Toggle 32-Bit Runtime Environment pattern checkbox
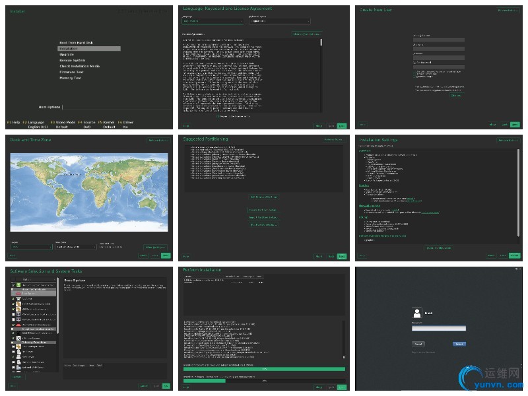Screen dimensions: 528x396 (13, 304)
